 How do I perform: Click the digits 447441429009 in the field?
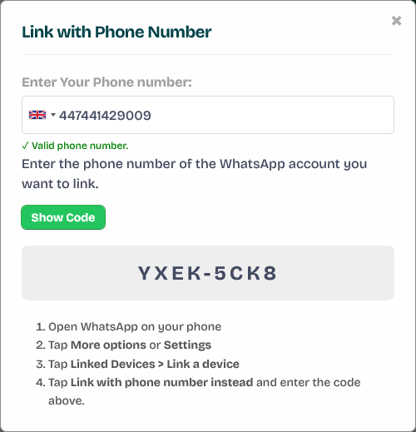click(x=105, y=116)
